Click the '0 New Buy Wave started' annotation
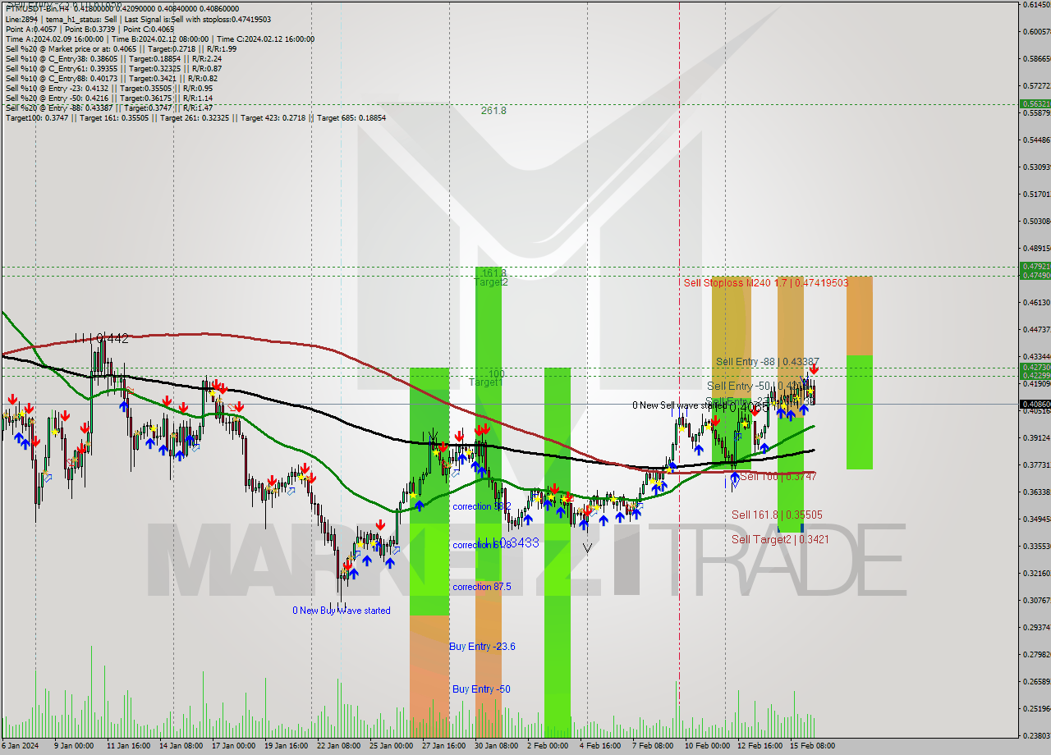This screenshot has height=755, width=1051. pyautogui.click(x=342, y=611)
